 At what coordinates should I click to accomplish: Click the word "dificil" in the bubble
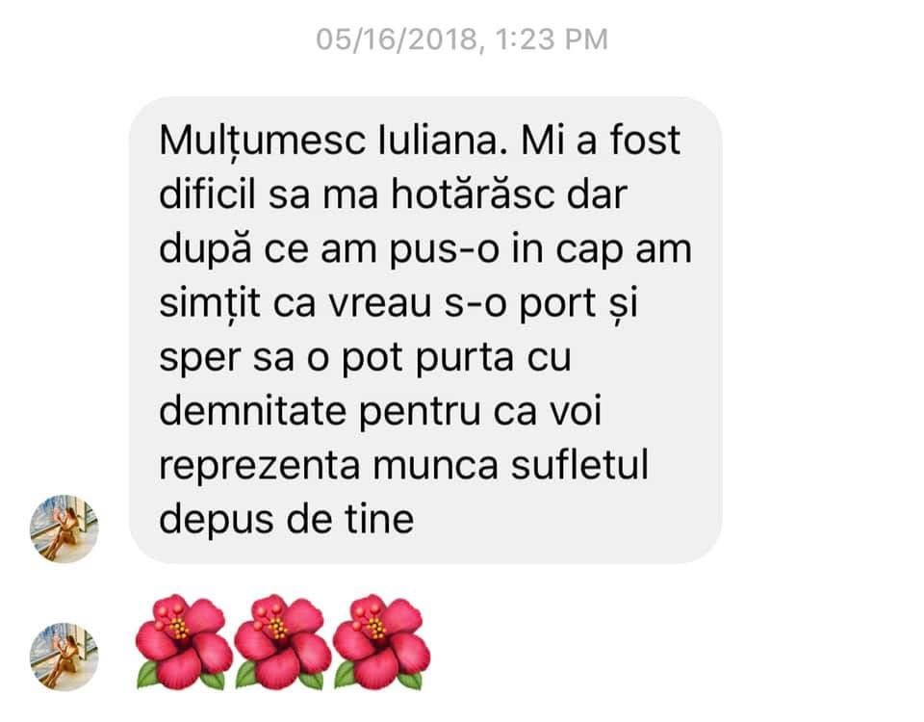tap(208, 193)
